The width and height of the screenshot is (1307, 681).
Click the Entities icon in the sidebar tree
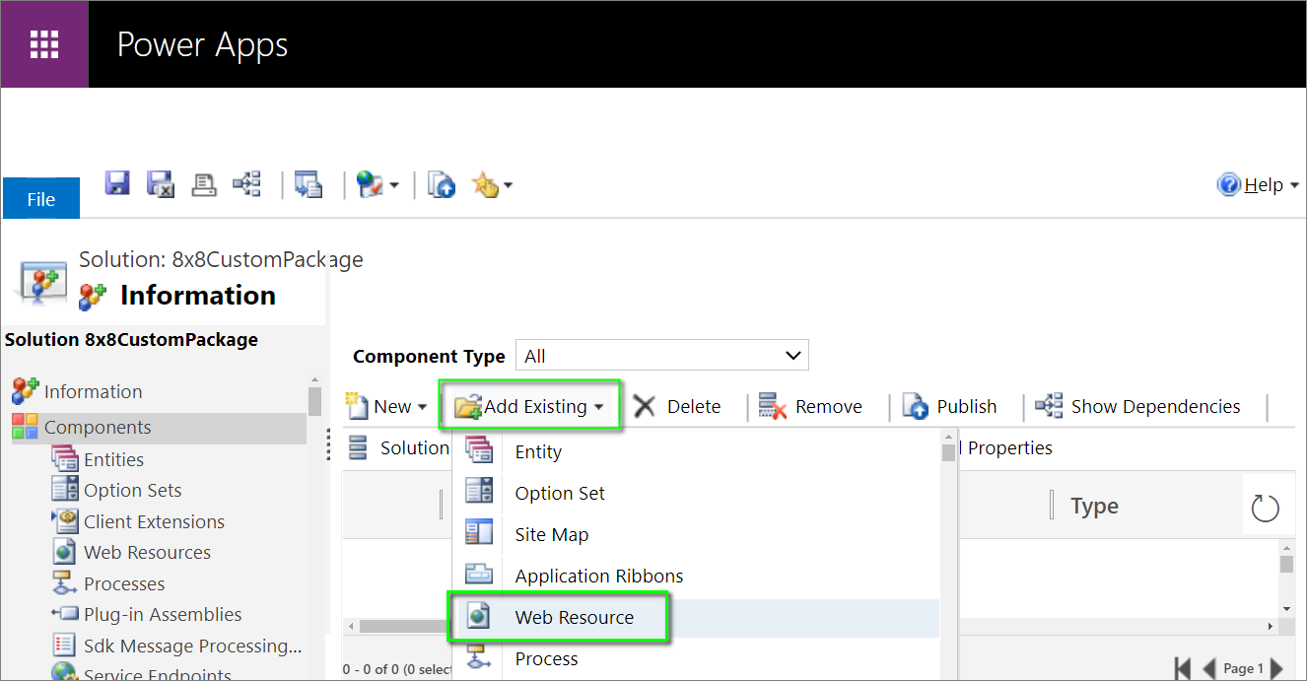point(65,459)
